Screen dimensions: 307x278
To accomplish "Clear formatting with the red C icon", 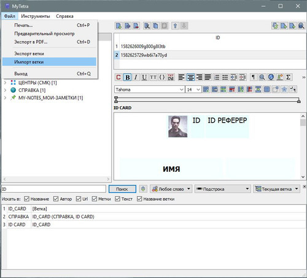I will [x=119, y=77].
